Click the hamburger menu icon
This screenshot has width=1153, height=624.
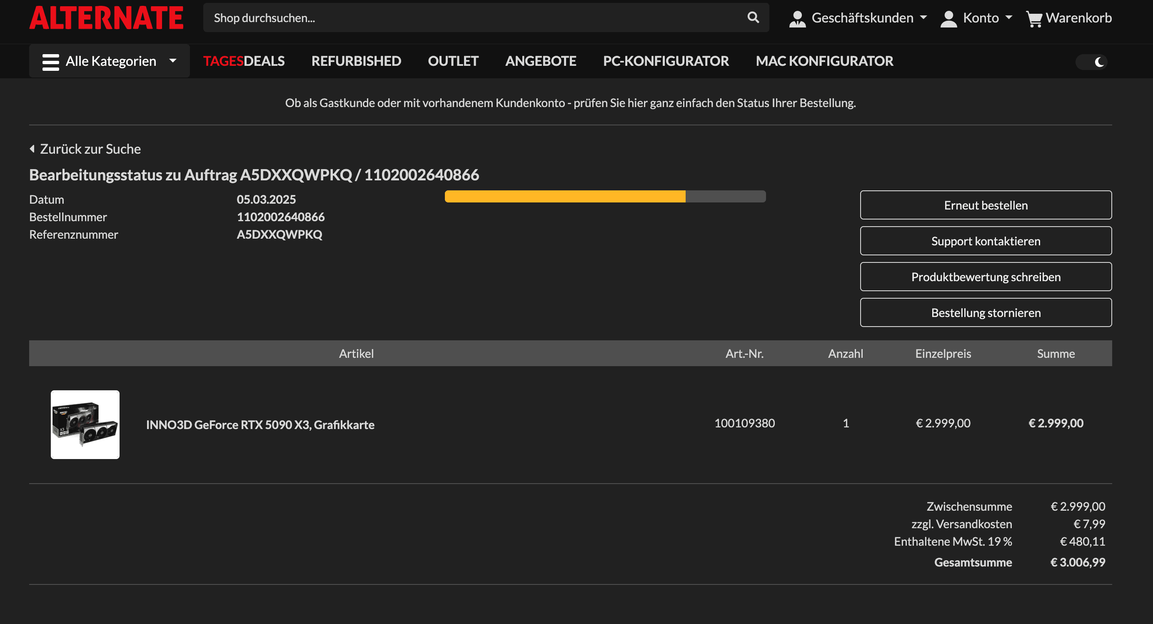50,61
